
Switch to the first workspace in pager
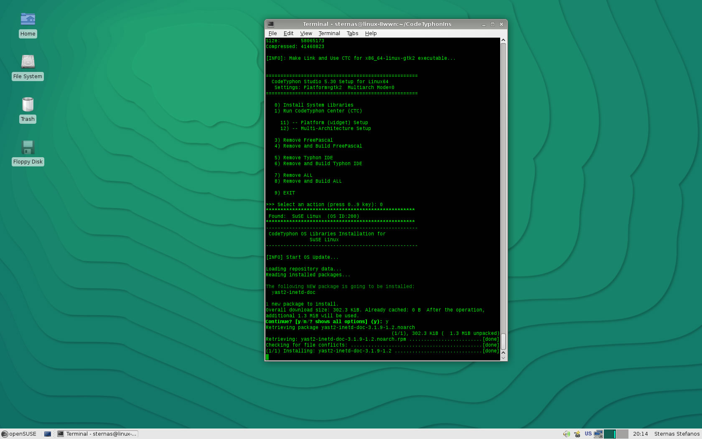click(610, 434)
